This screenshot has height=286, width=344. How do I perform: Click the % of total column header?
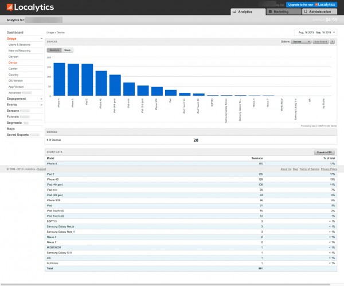329,158
